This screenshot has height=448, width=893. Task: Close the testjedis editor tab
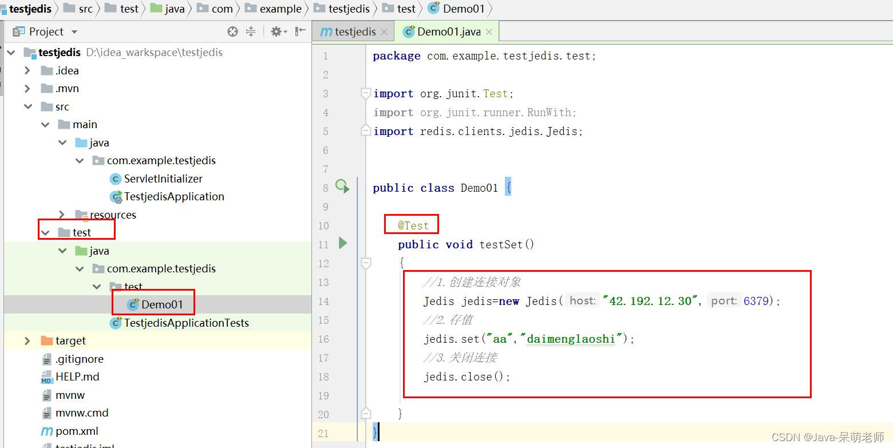click(384, 32)
